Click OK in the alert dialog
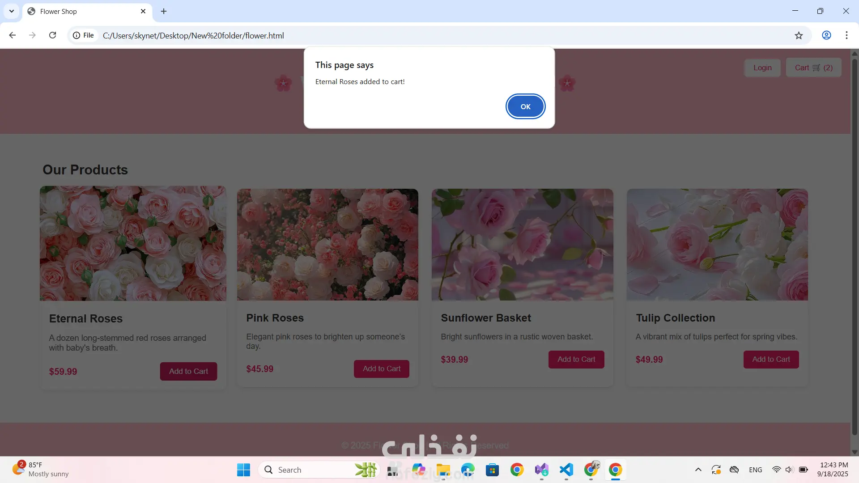859x483 pixels. coord(525,106)
